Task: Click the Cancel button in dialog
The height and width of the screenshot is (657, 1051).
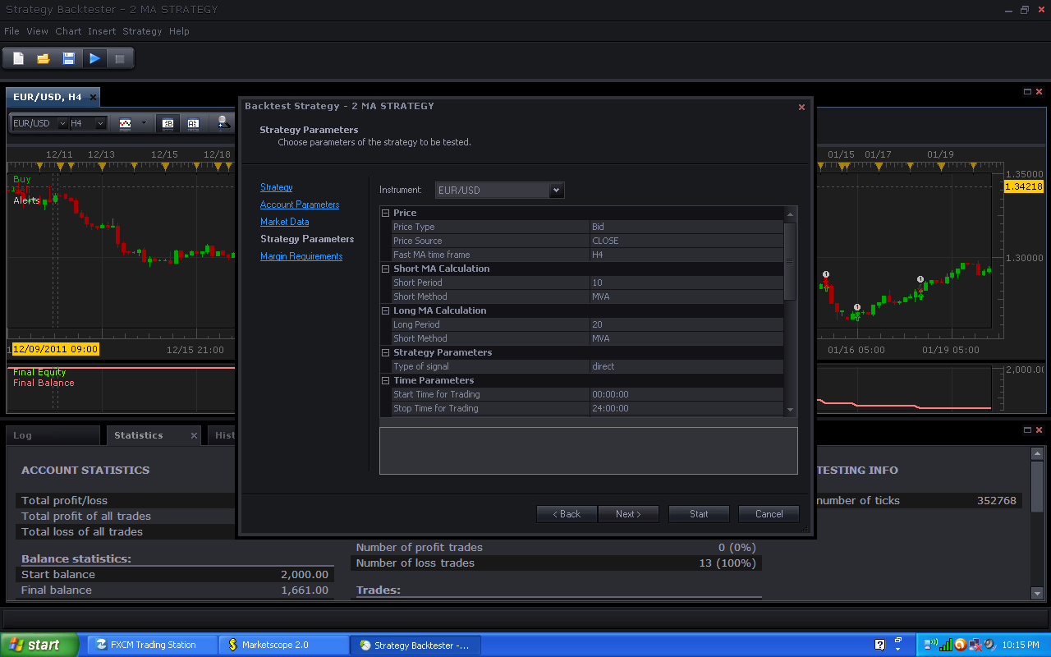Action: coord(769,514)
